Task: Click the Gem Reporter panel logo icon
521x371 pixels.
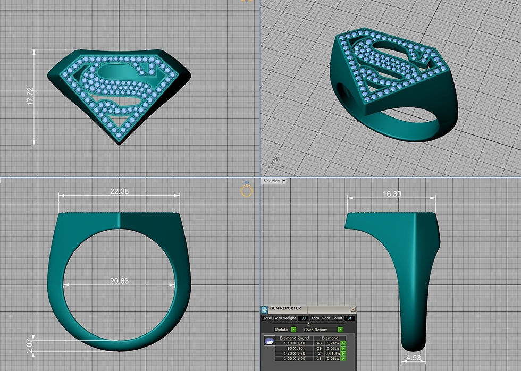Action: [x=265, y=309]
